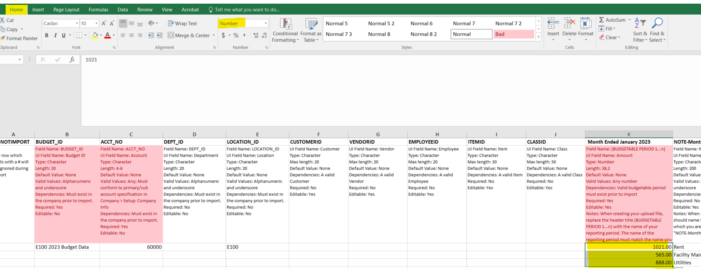The height and width of the screenshot is (269, 701).
Task: Open the Sort & Filter tool
Action: 640,24
